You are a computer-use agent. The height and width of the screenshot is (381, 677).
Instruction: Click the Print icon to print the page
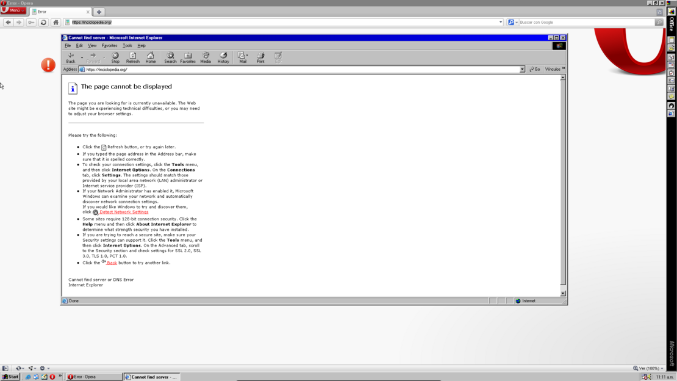click(260, 57)
